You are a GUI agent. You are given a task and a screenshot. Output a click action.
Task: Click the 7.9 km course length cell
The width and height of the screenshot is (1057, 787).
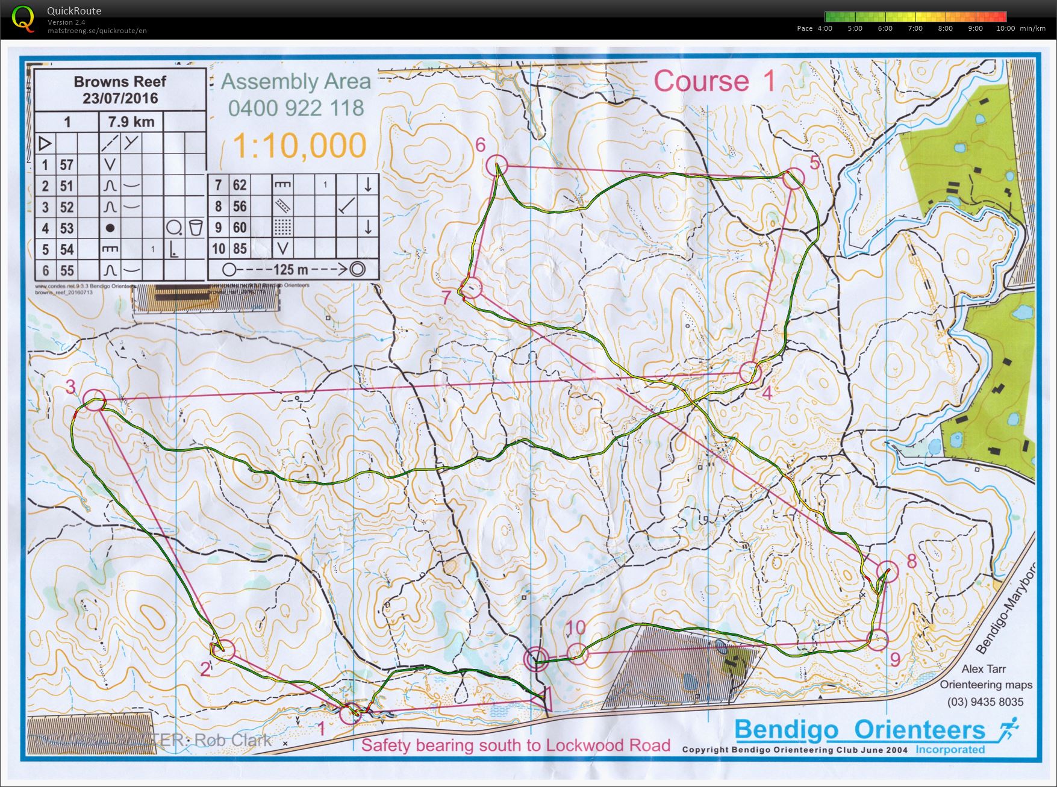point(131,122)
